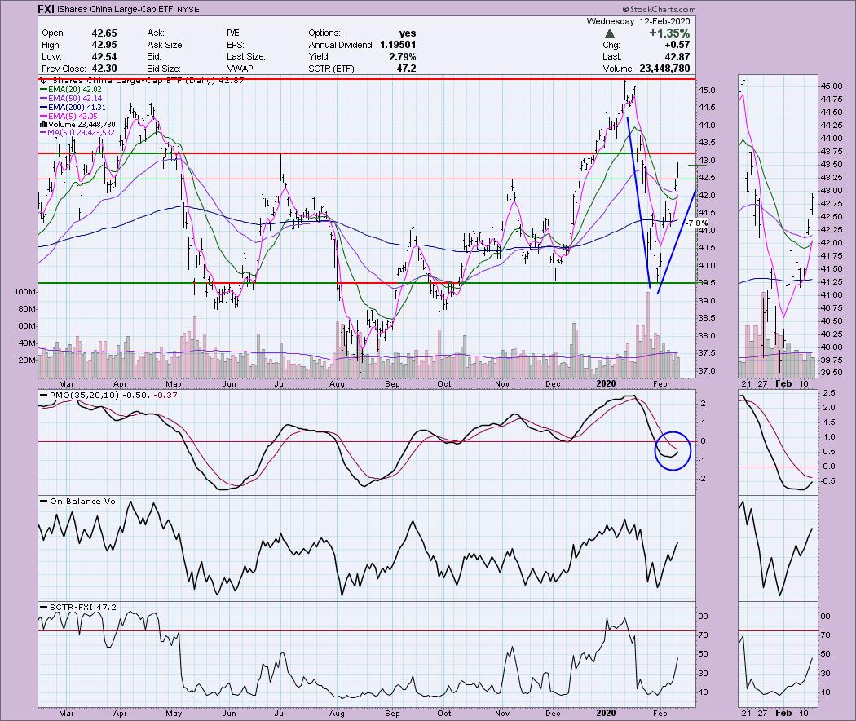The height and width of the screenshot is (721, 856).
Task: Click the 44.75 label on zoom panel axis
Action: tap(831, 100)
